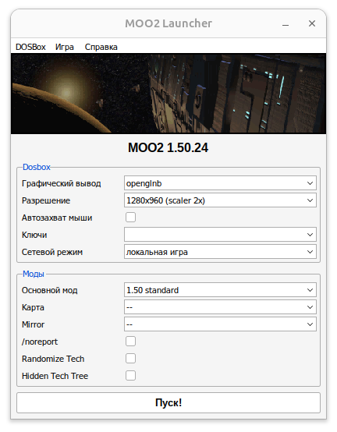Expand the Ключи combo box

click(x=220, y=235)
